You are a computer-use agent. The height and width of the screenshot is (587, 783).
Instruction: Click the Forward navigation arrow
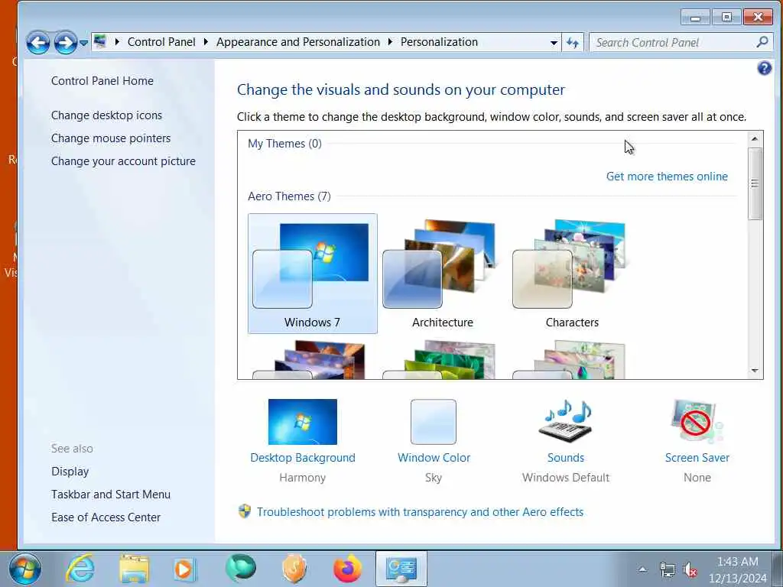66,43
